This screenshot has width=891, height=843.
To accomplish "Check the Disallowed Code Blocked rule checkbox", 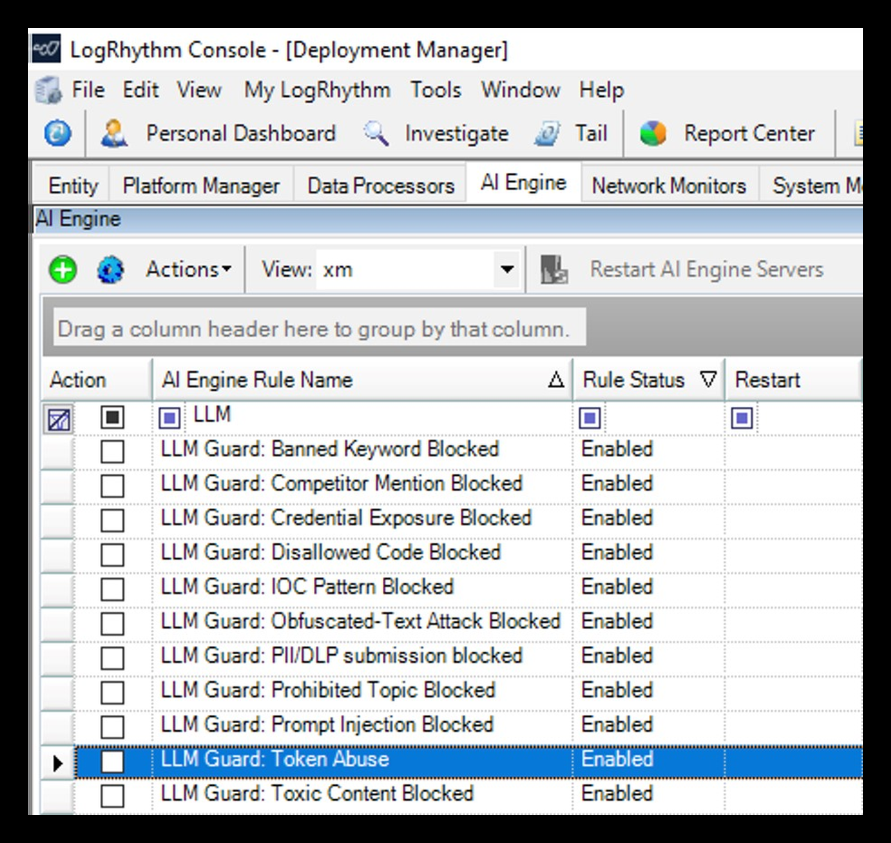I will [112, 555].
